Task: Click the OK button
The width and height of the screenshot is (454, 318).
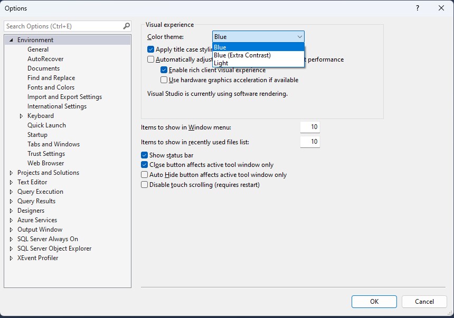Action: click(374, 302)
